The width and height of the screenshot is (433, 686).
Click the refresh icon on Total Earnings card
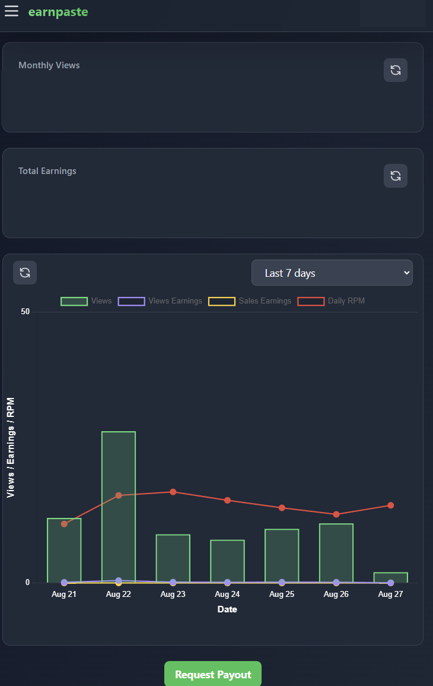395,175
